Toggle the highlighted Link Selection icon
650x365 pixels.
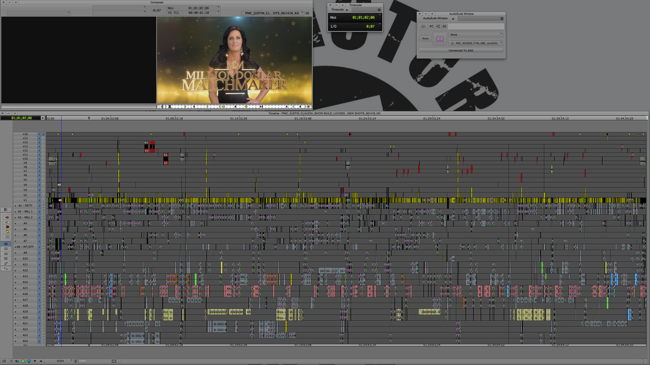point(6,244)
